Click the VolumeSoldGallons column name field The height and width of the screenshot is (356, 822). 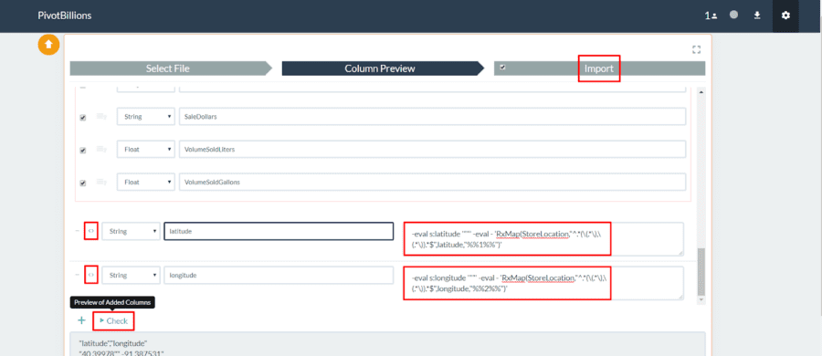tap(433, 182)
